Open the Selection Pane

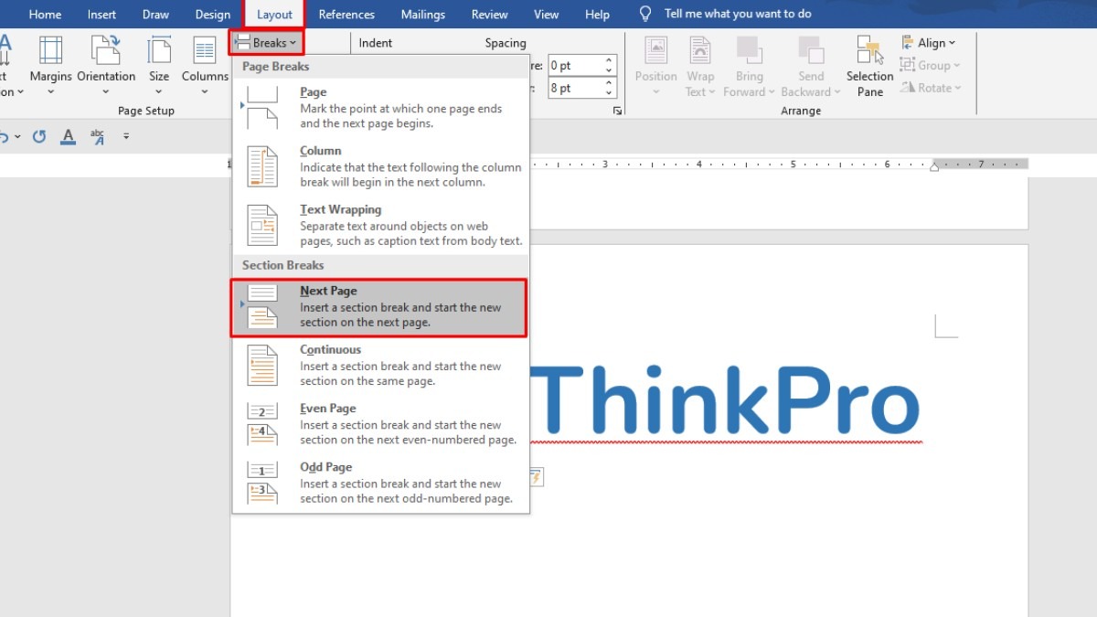point(869,66)
